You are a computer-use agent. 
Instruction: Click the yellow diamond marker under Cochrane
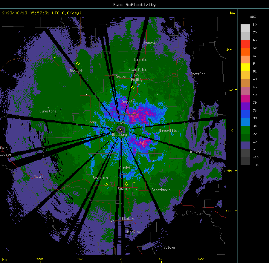(x=106, y=185)
